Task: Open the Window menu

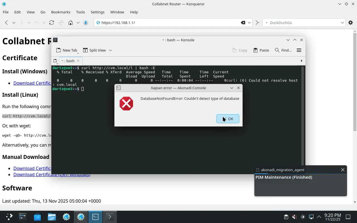Action: point(117,12)
